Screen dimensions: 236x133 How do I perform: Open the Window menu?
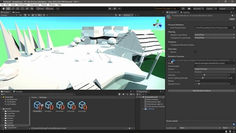pyautogui.click(x=52, y=5)
